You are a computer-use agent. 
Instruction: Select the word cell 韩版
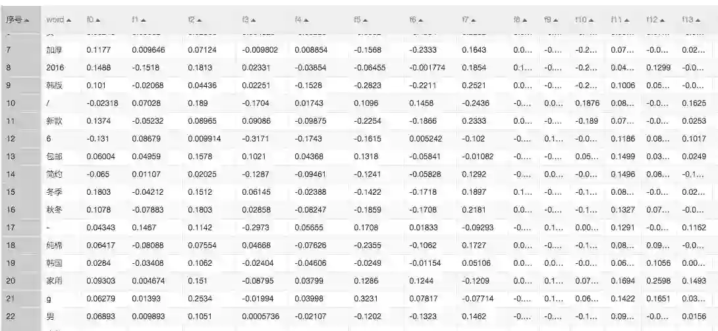(55, 85)
